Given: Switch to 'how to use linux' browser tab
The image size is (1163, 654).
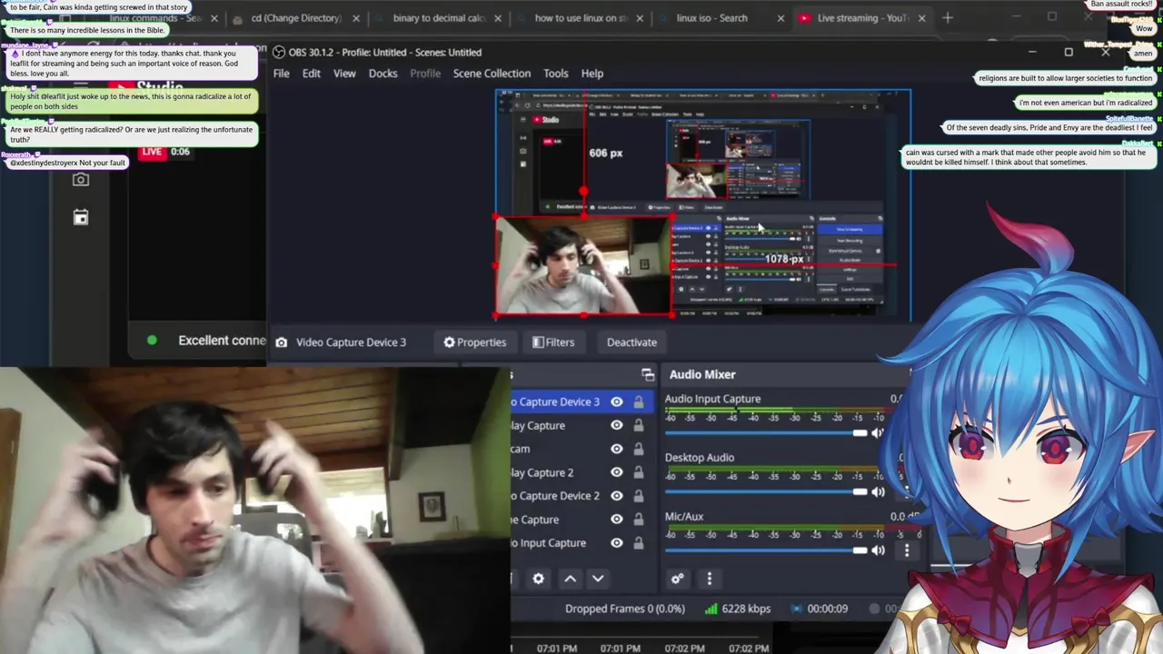Looking at the screenshot, I should pos(581,18).
